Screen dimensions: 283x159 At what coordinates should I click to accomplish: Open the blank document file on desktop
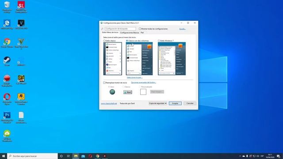21,117
